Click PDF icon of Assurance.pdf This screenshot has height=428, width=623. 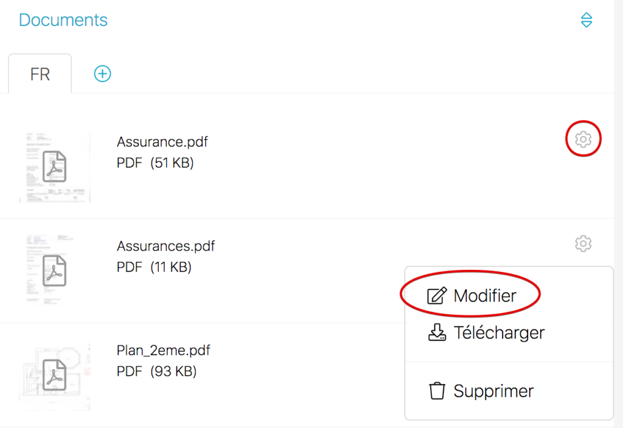55,167
